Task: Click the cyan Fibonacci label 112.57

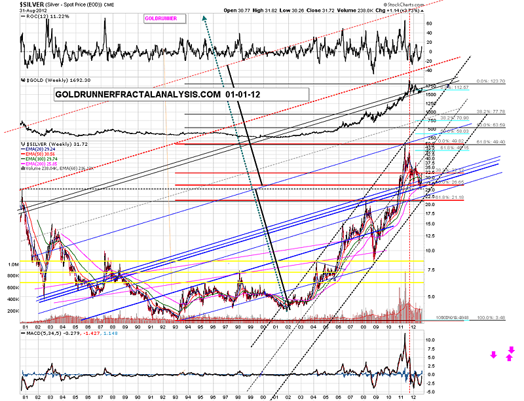Action: tap(455, 88)
